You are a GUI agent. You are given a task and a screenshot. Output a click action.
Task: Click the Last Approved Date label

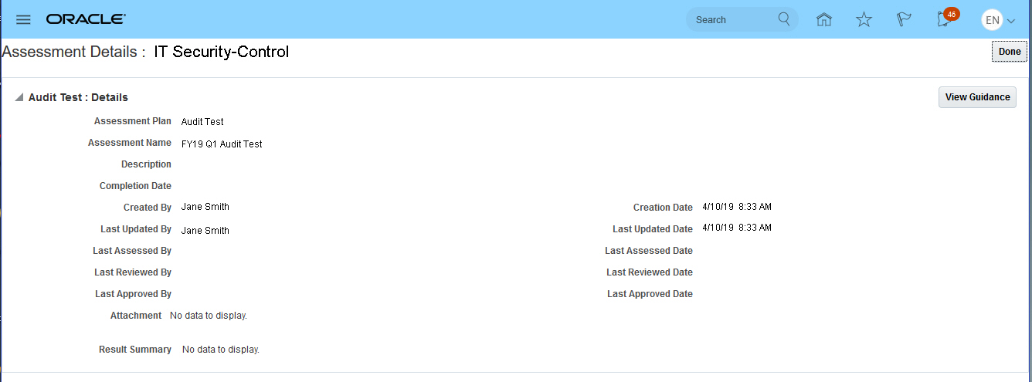point(650,294)
